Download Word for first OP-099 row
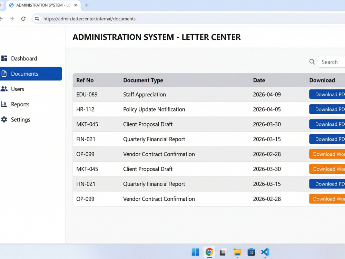This screenshot has height=259, width=345. [327, 154]
